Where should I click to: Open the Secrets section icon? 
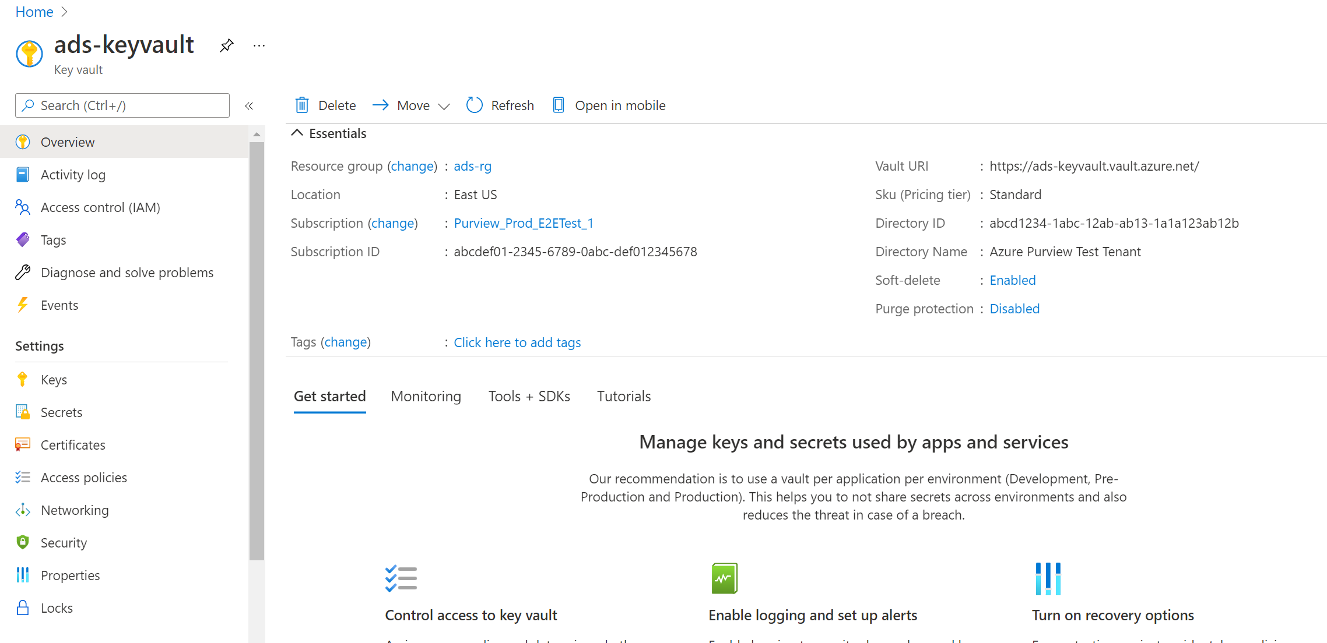coord(23,412)
